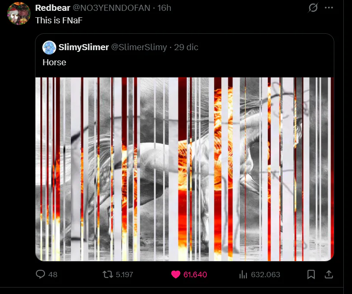Open the three-dot more options menu

[x=329, y=8]
